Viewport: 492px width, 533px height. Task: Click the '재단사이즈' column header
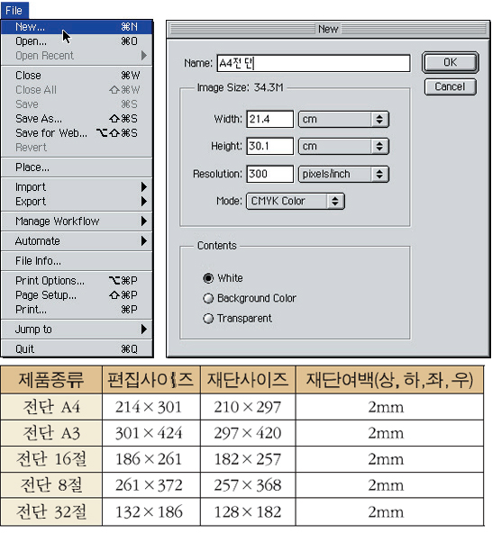point(248,380)
